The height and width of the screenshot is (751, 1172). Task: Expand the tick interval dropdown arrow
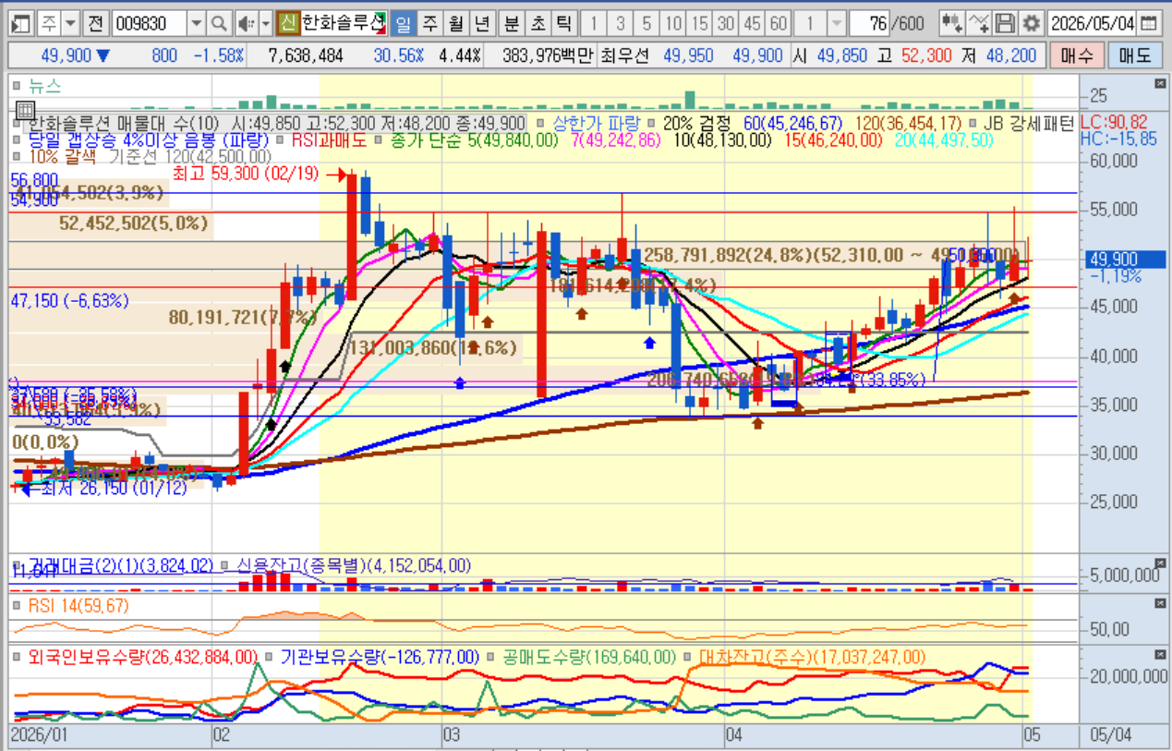coord(836,23)
